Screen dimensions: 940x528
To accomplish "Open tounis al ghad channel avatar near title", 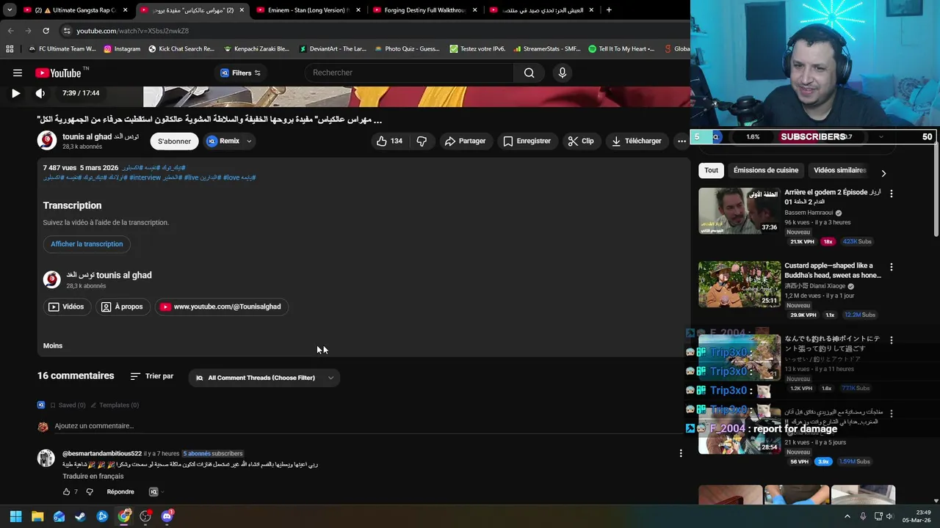I will pos(47,141).
